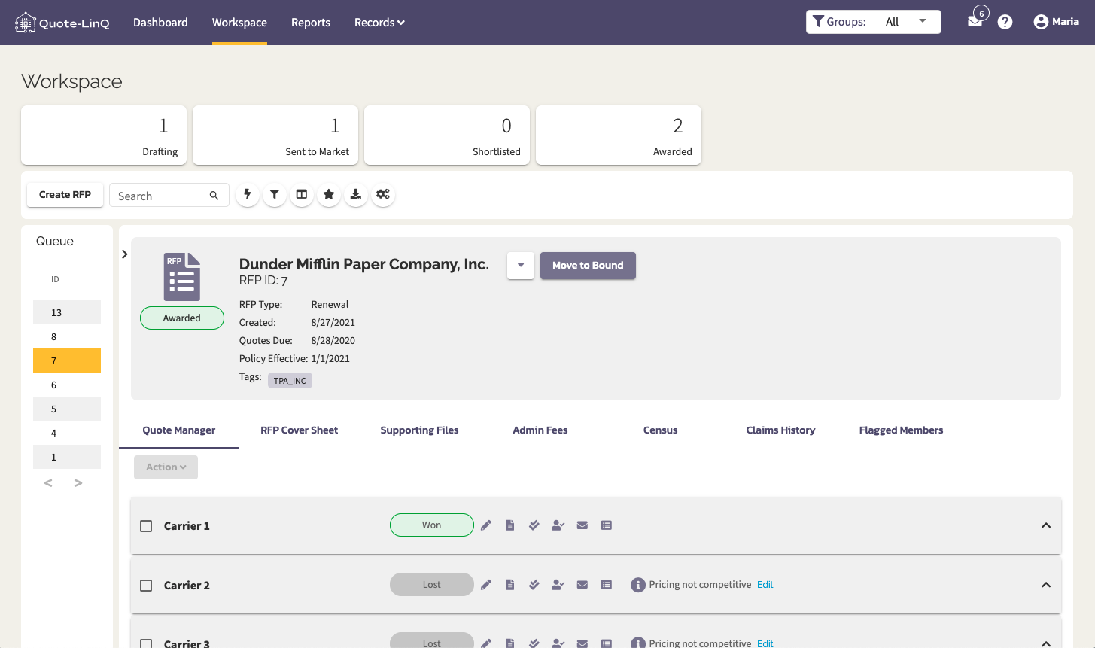The height and width of the screenshot is (648, 1095).
Task: Click the user-check icon for Carrier 2
Action: (x=558, y=585)
